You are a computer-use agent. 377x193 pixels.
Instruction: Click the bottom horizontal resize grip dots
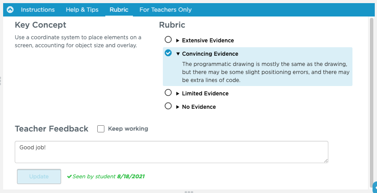188,192
